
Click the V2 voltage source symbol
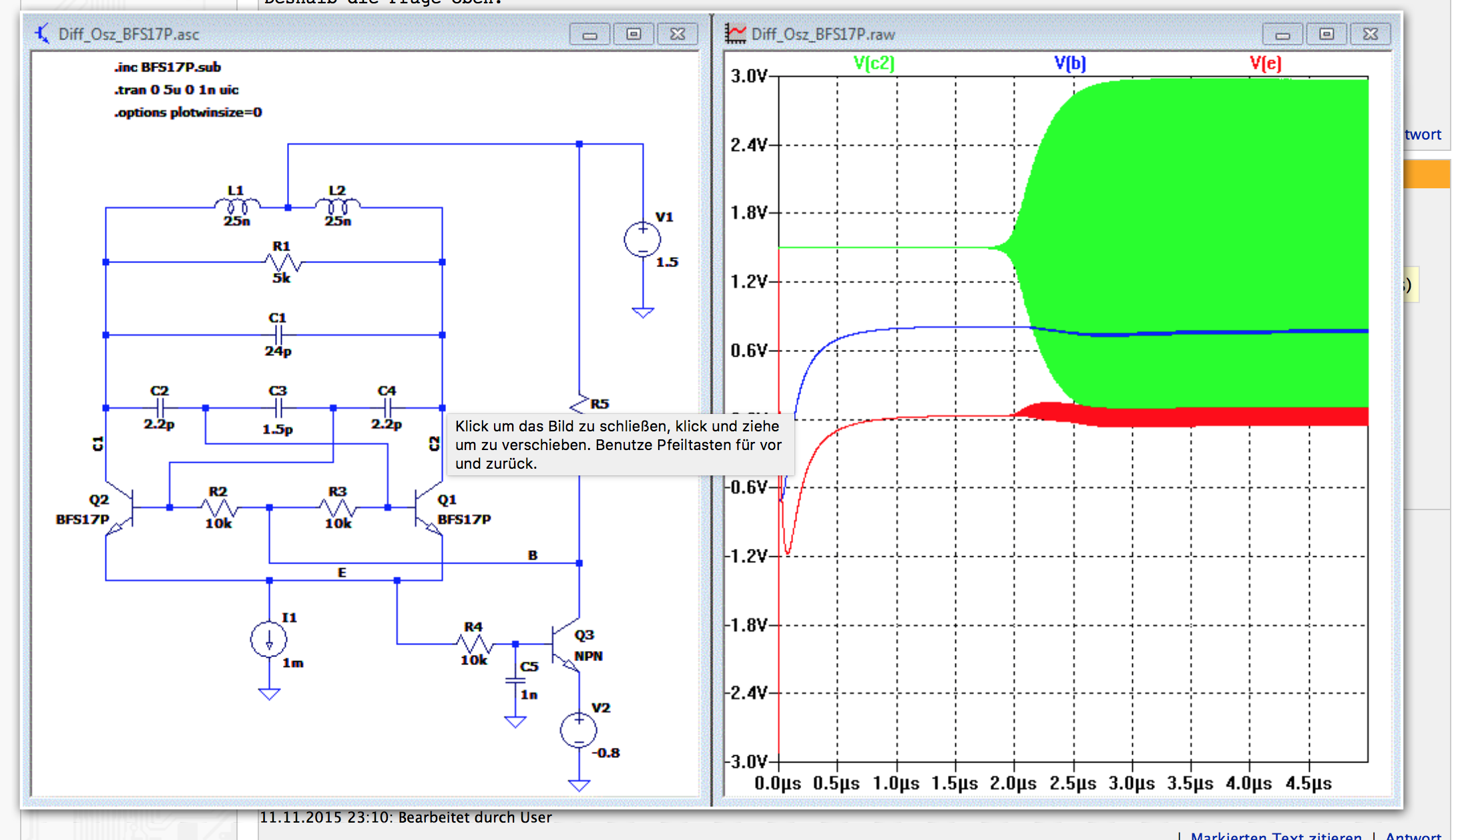point(578,730)
